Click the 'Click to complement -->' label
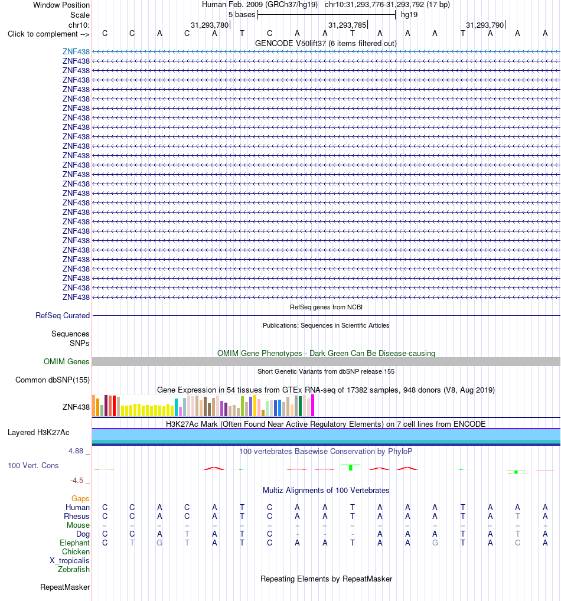This screenshot has height=601, width=561. 48,34
